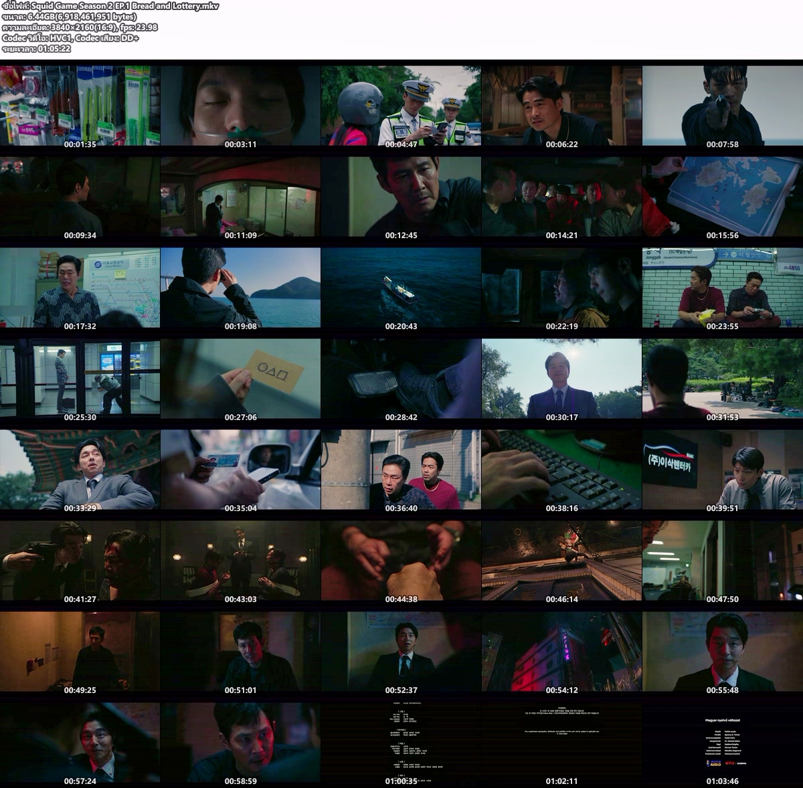The image size is (803, 788).
Task: Click the duration line showing 01:05:22
Action: [x=36, y=49]
